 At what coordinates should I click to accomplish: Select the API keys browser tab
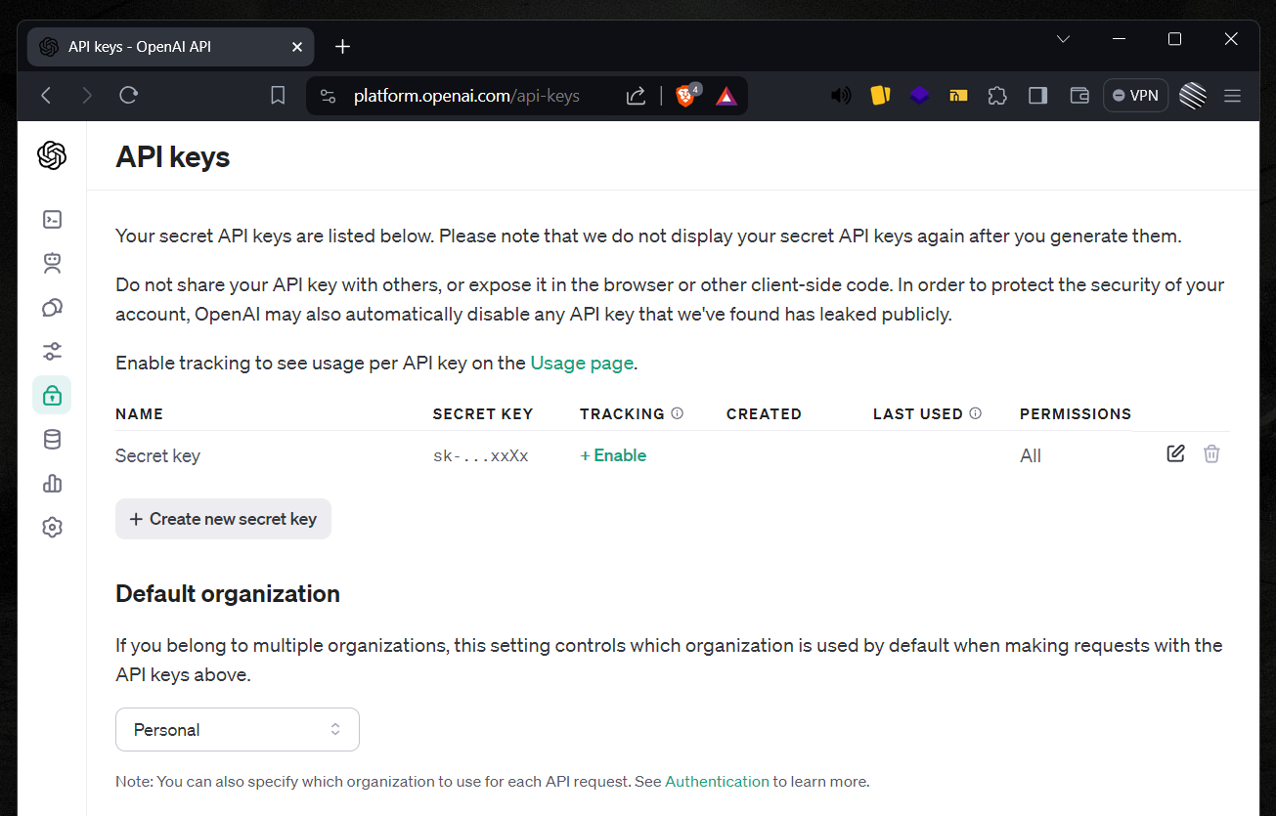tap(171, 47)
